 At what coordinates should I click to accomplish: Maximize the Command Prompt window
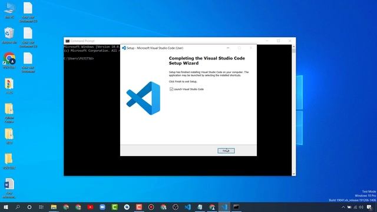[279, 41]
